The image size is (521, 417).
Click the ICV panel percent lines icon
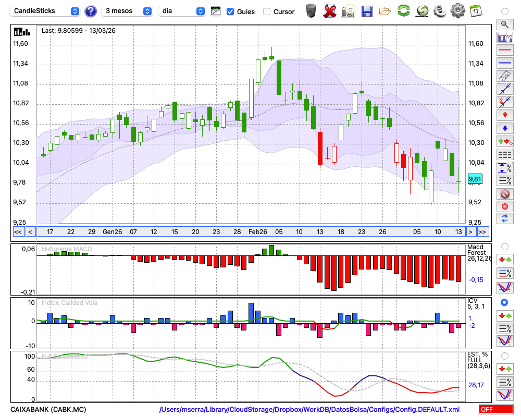(x=505, y=328)
